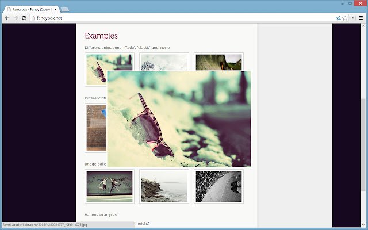This screenshot has width=368, height=230.
Task: Minimize the Chrome window
Action: [x=343, y=3]
